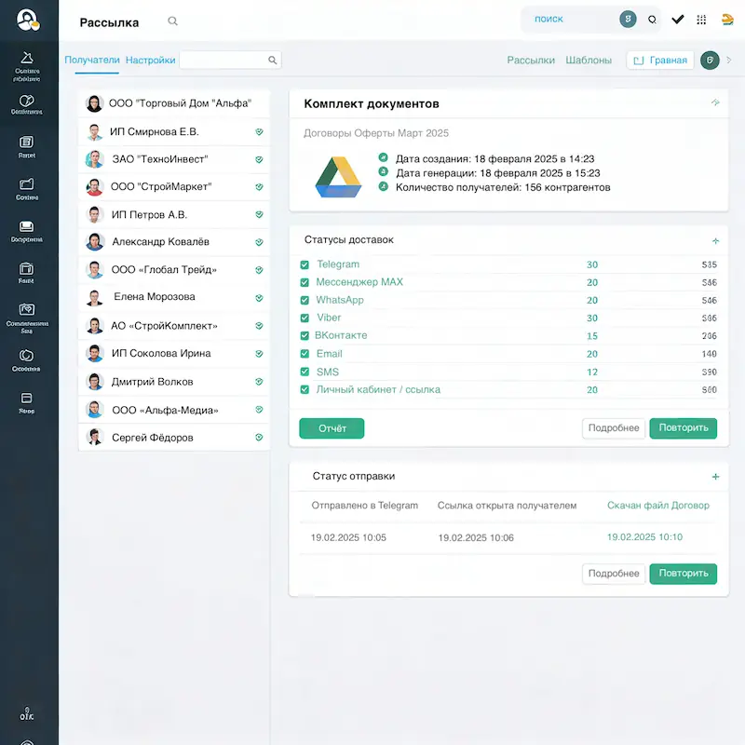The image size is (745, 745).
Task: Click the bottom sidebar settings icon
Action: click(x=27, y=713)
